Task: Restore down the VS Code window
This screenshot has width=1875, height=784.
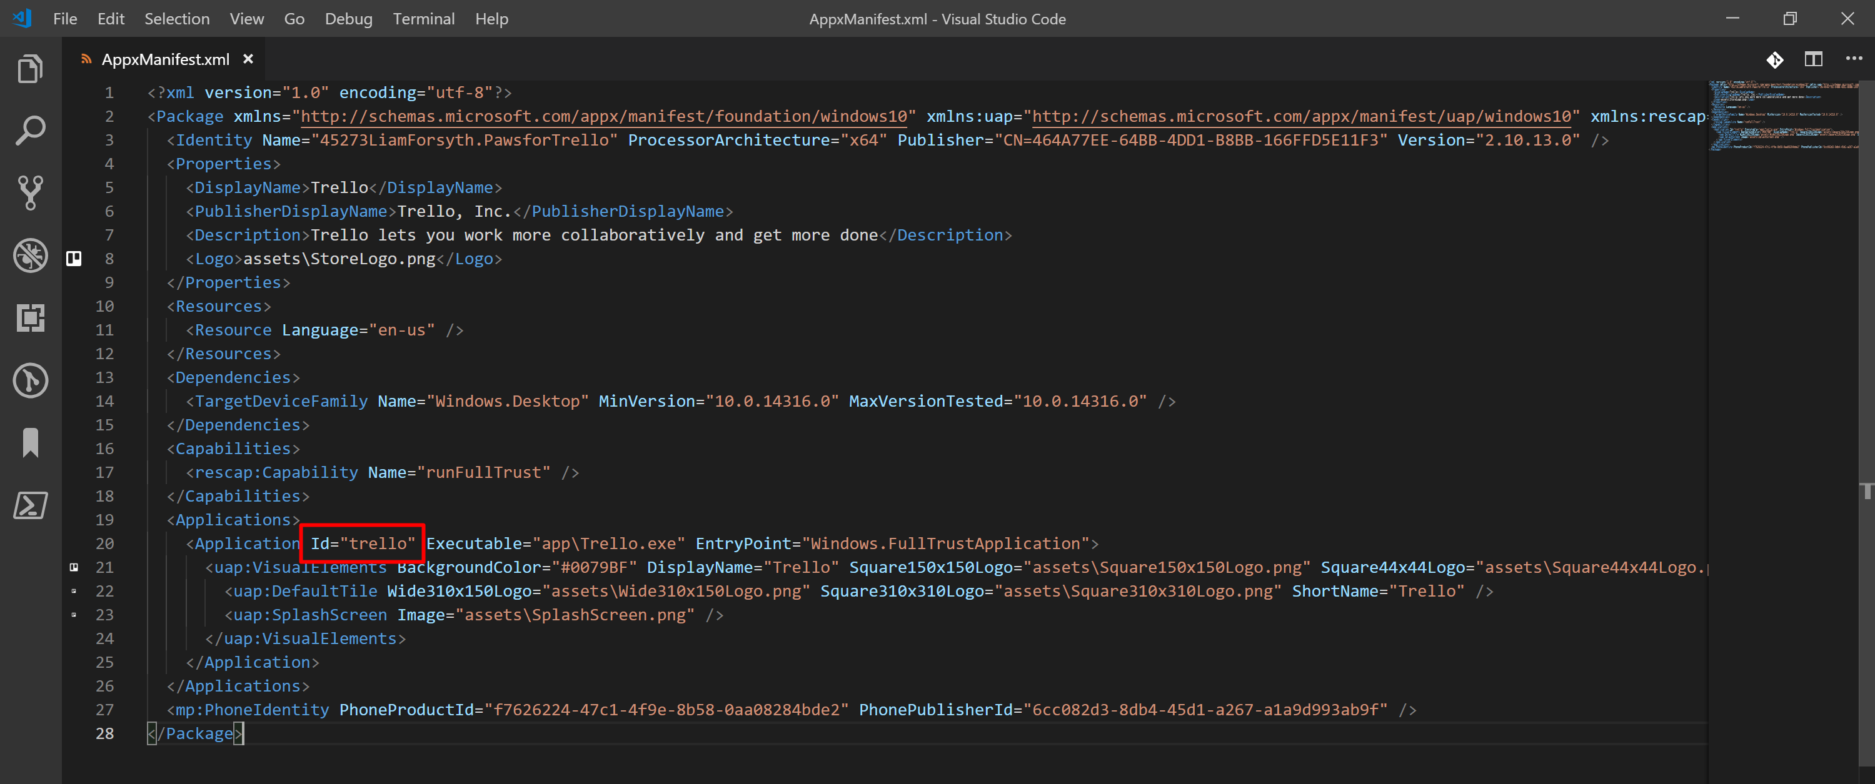Action: tap(1790, 18)
